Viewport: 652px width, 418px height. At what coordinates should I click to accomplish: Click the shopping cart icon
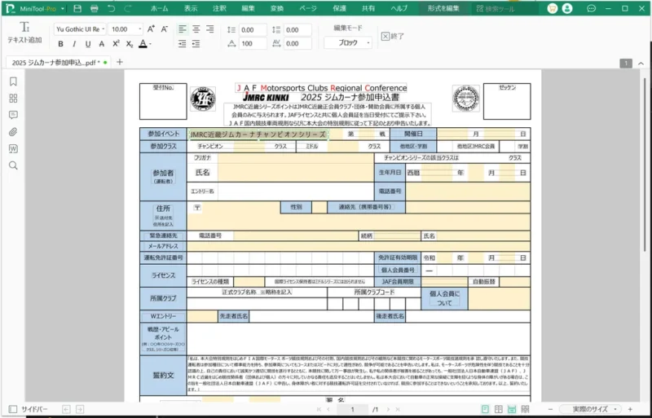point(553,8)
